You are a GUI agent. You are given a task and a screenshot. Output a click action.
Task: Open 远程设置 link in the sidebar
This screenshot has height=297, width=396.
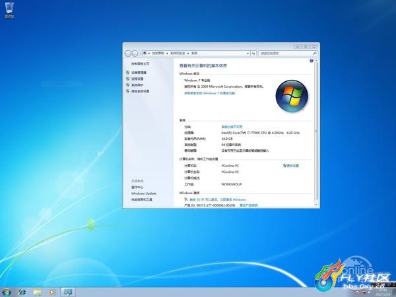coord(137,79)
